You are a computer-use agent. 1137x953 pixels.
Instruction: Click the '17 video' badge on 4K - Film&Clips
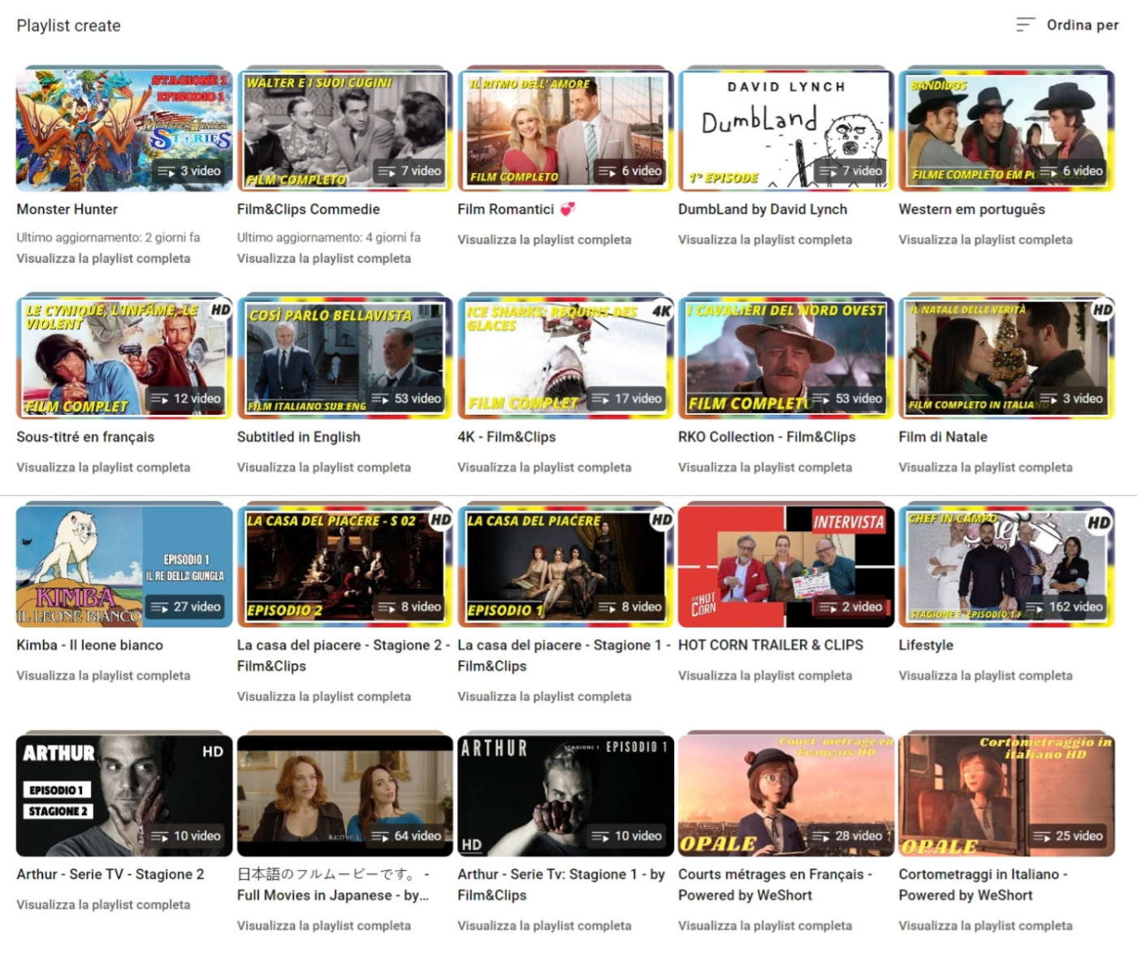pyautogui.click(x=627, y=399)
